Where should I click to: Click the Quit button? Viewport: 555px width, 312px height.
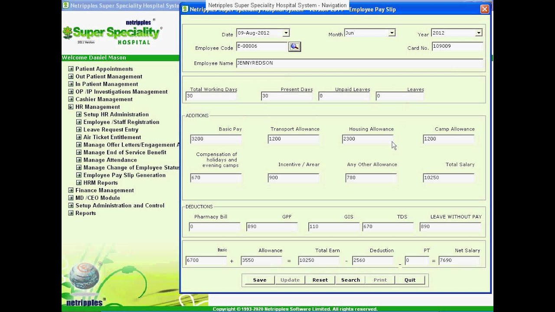410,280
